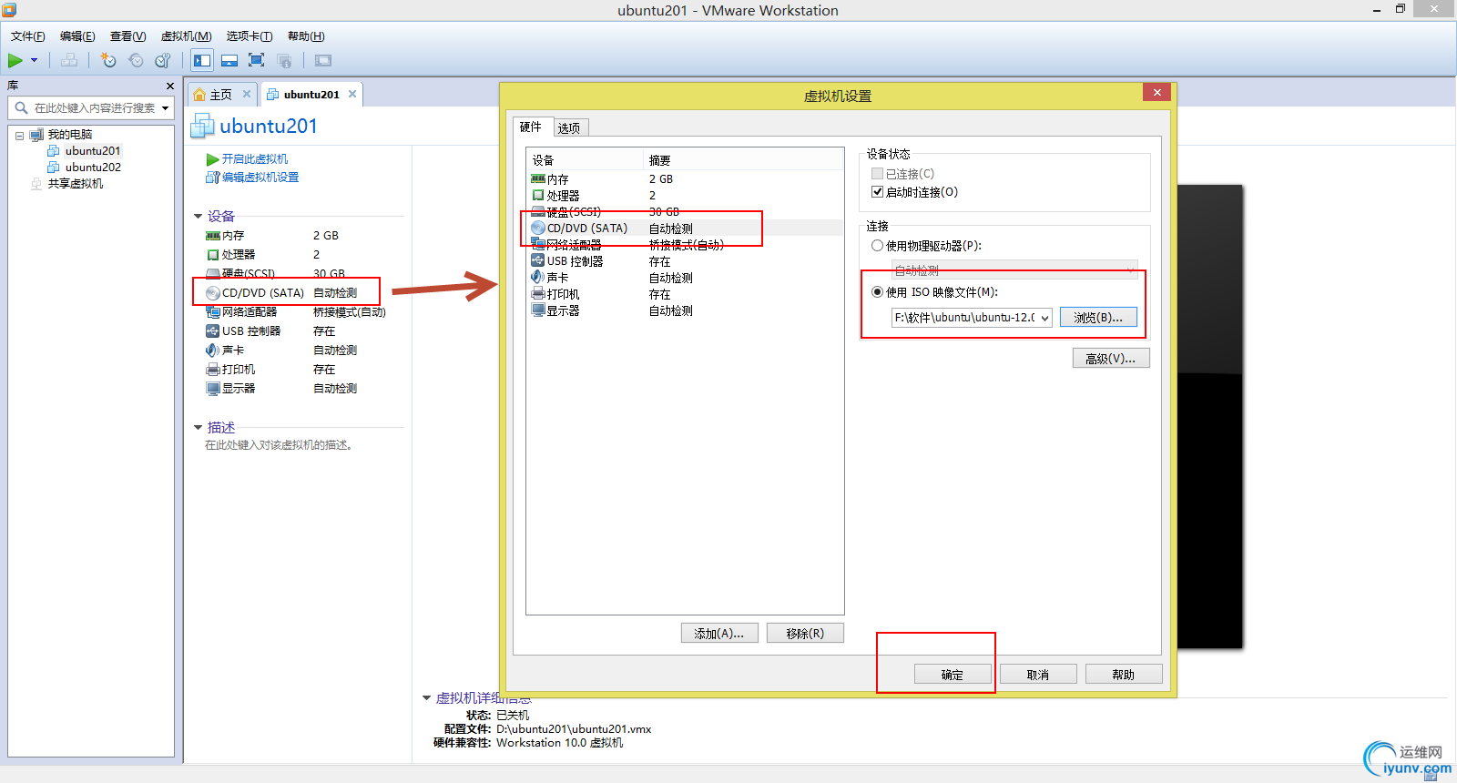Screen dimensions: 1457x783
Task: Click the full screen mode toolbar icon
Action: 257,60
